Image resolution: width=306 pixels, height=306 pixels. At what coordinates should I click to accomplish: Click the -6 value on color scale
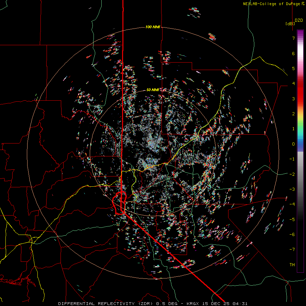pos(292,235)
